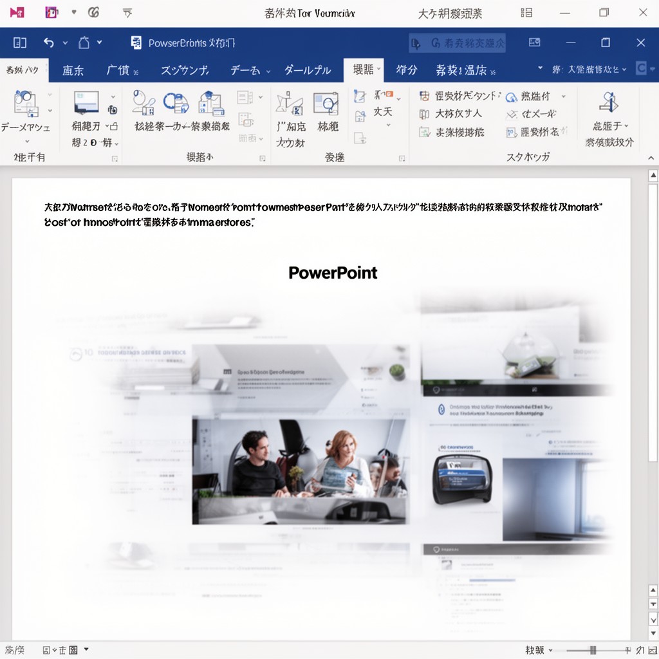Expand the arrow beneath the データアシェ label
The width and height of the screenshot is (659, 659).
(x=27, y=142)
